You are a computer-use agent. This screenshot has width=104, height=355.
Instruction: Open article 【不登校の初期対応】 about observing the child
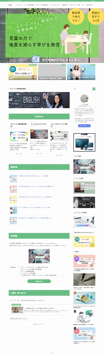39,189
